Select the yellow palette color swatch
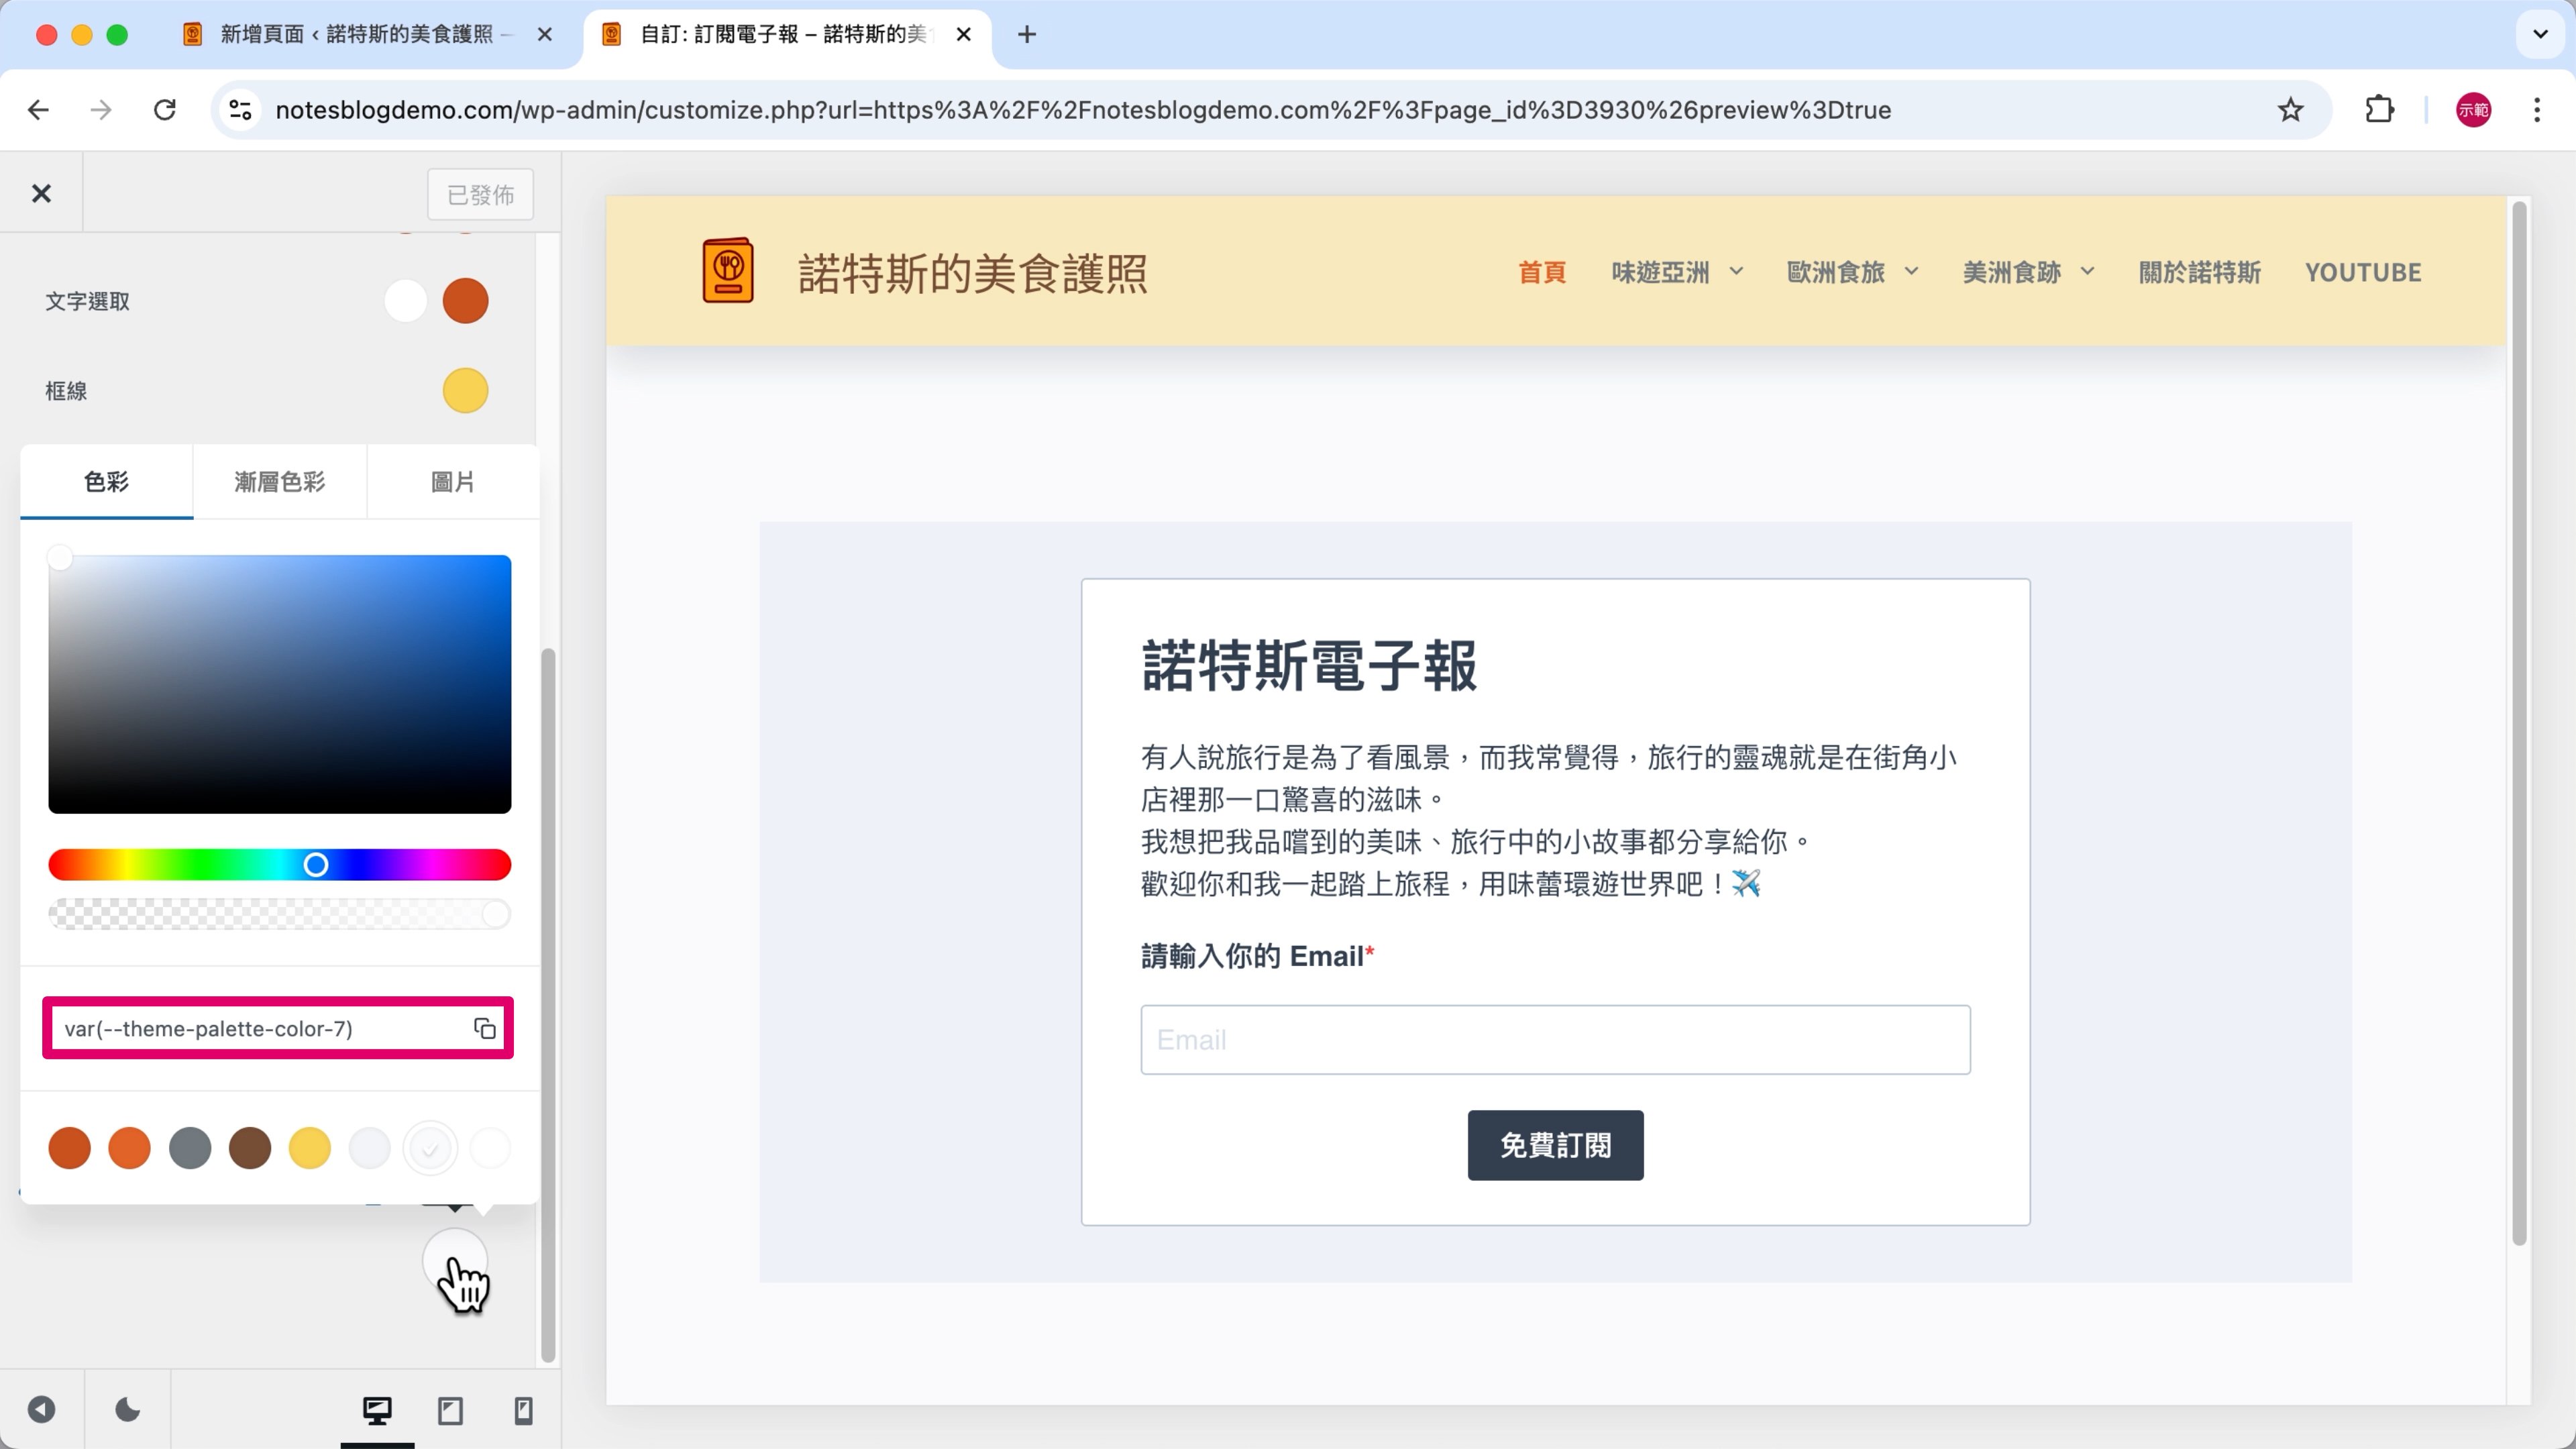Viewport: 2576px width, 1449px height. (310, 1148)
